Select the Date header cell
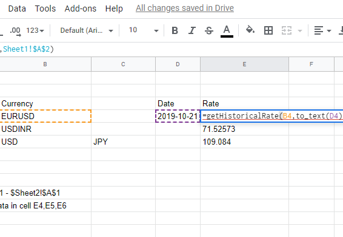 [178, 103]
